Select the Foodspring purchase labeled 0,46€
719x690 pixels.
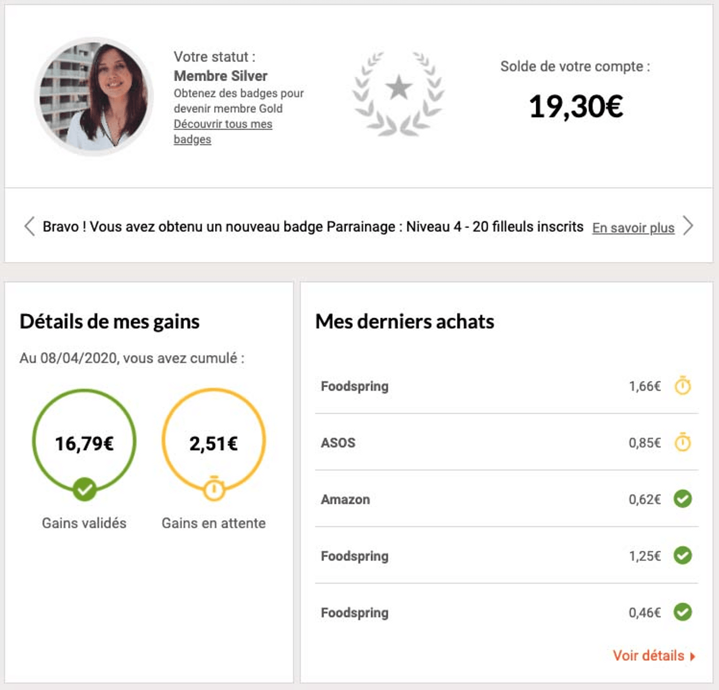click(506, 611)
